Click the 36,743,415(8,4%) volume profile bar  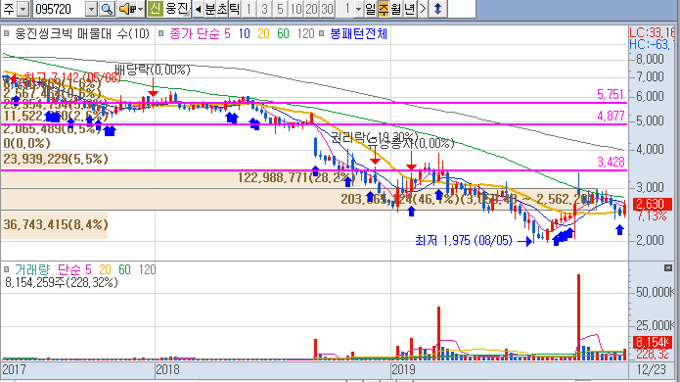[54, 225]
